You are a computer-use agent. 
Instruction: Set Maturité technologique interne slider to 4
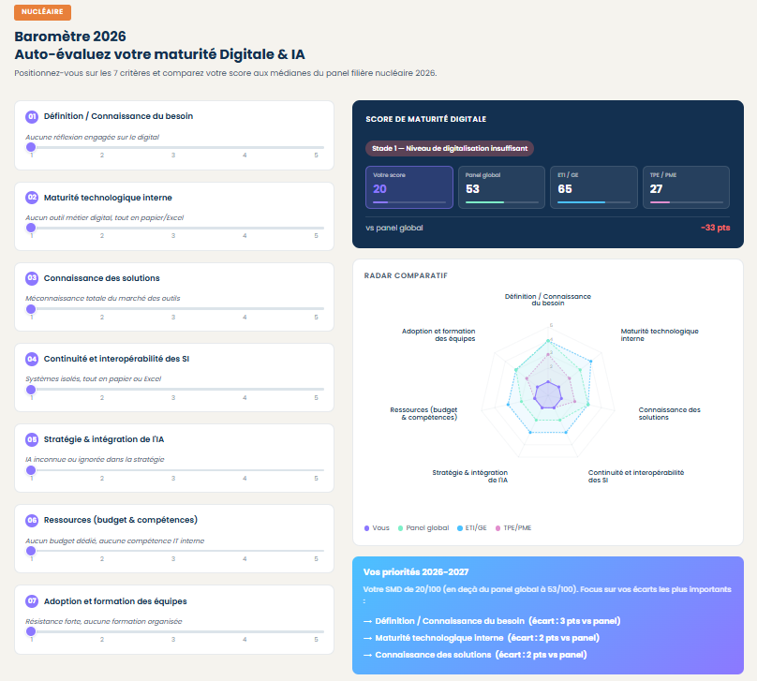245,228
